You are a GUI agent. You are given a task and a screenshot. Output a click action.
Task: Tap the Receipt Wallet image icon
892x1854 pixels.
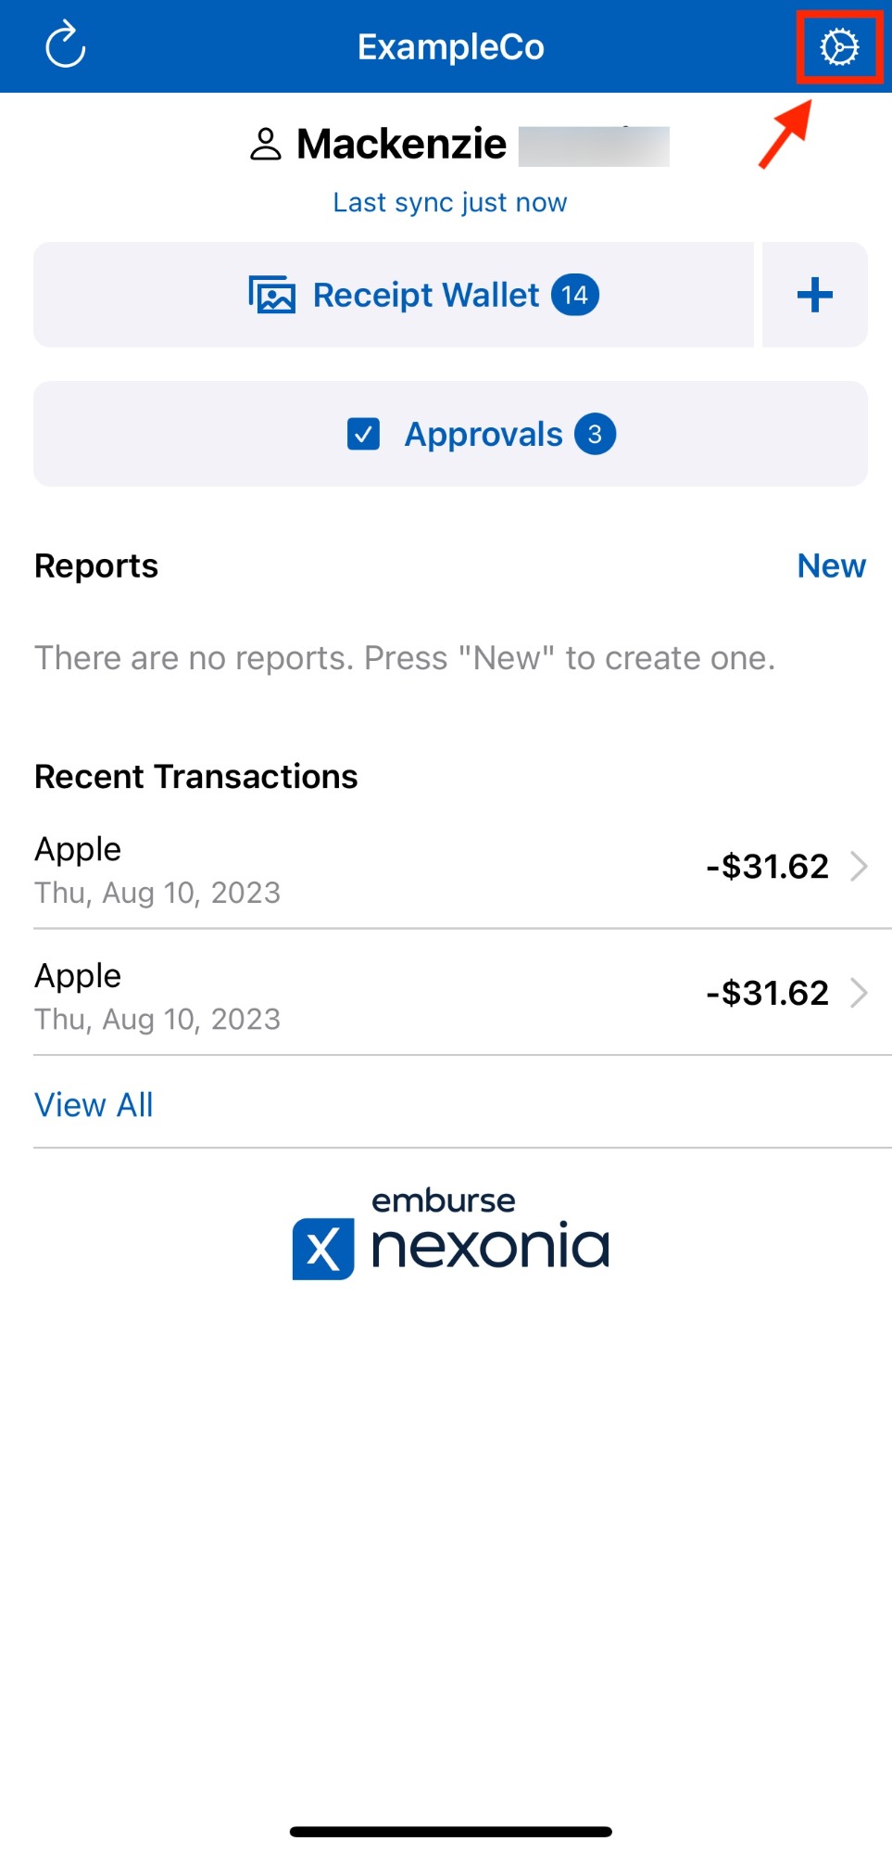[271, 296]
